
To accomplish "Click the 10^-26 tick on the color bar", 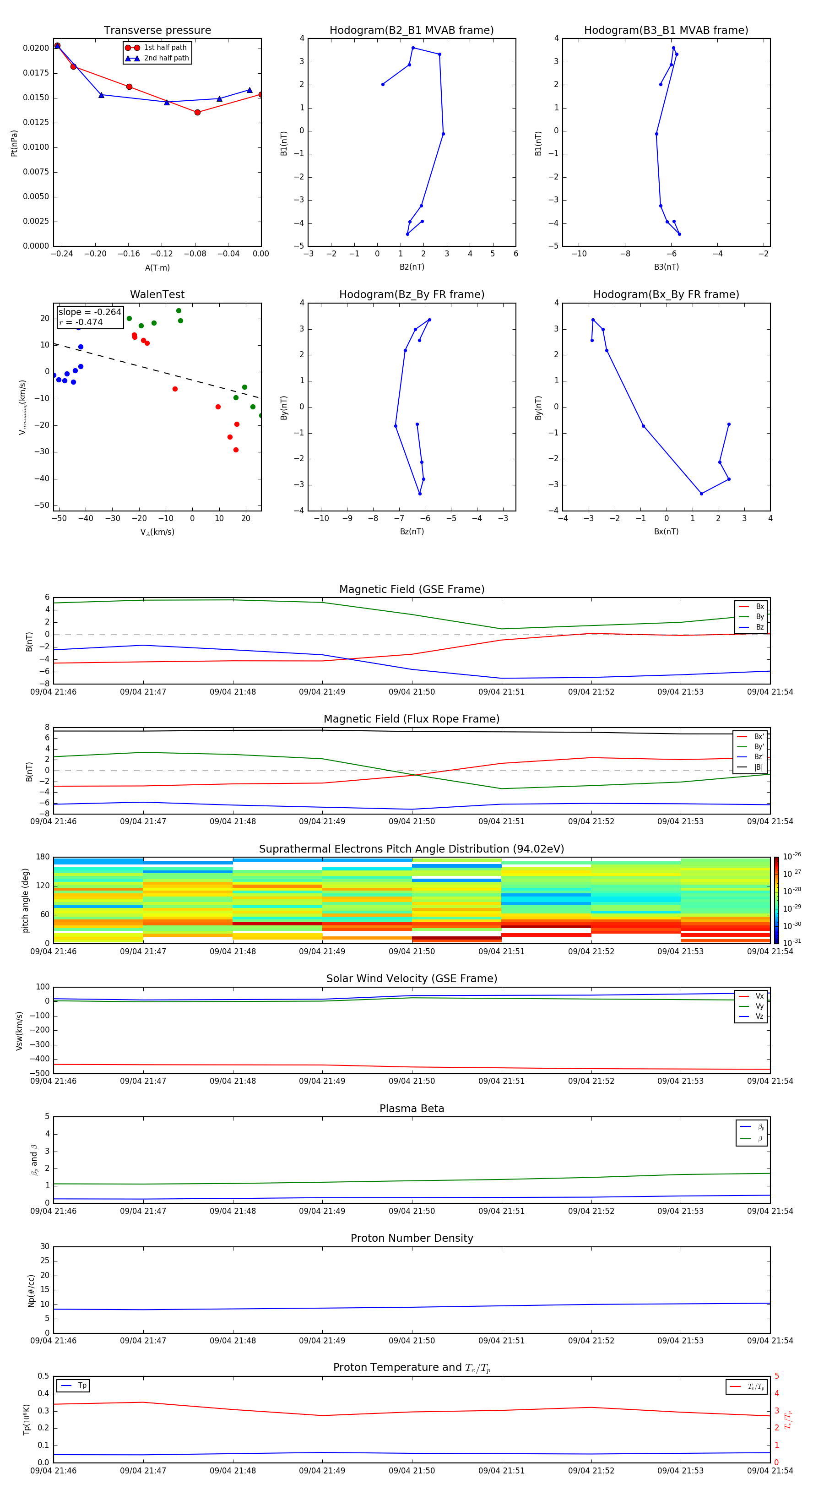I will point(792,856).
